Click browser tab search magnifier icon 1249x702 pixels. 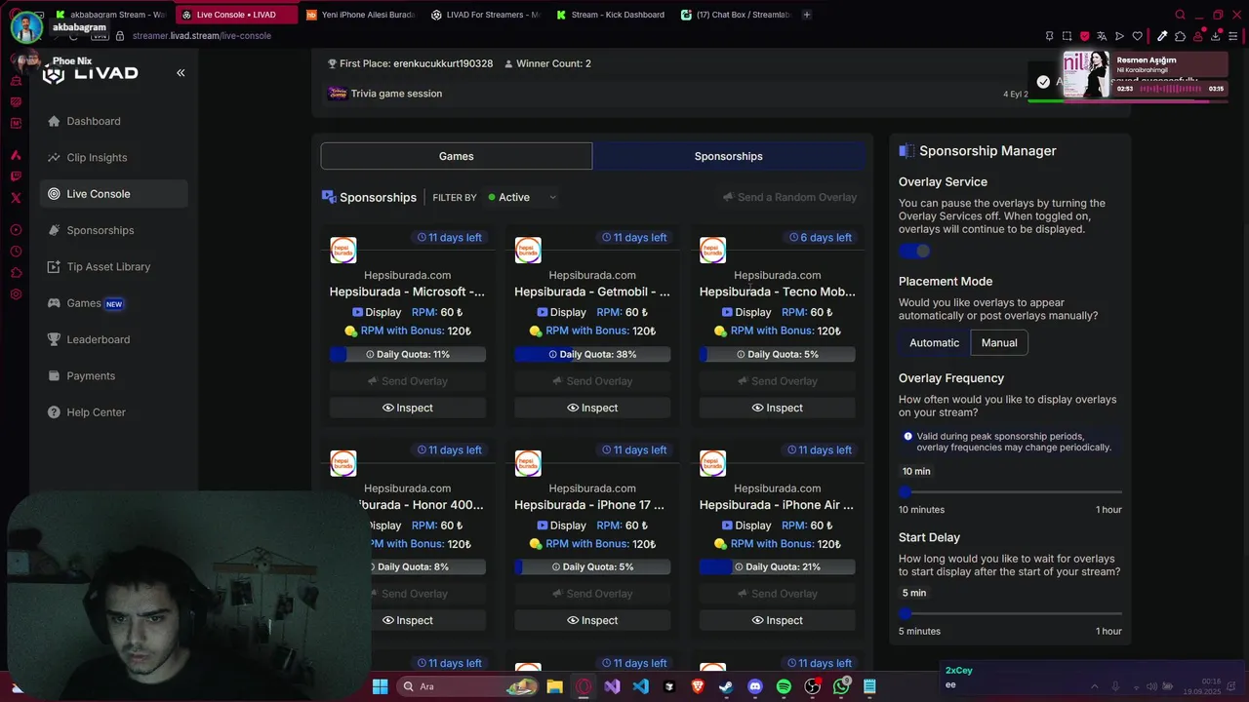click(1180, 15)
